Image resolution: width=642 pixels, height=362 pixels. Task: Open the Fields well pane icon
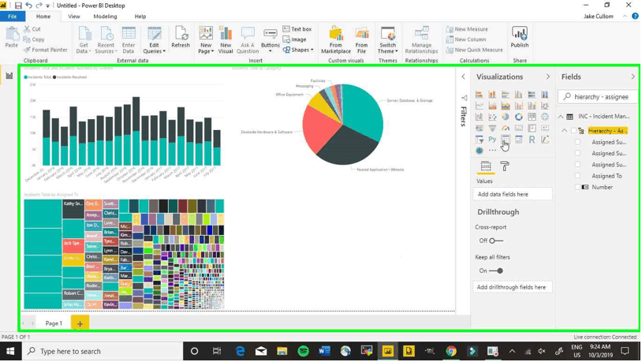tap(486, 166)
